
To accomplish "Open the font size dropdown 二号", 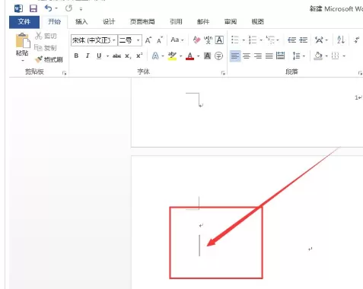I will [139, 40].
